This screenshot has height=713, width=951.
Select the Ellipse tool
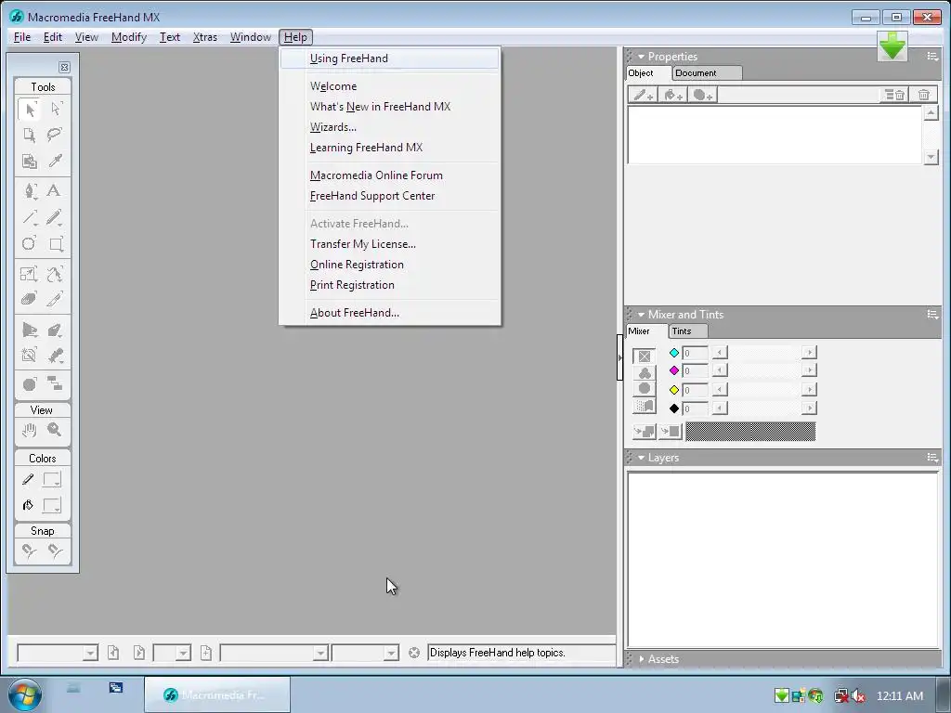coord(29,244)
